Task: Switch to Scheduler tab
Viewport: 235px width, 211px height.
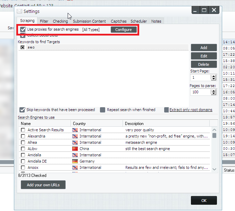Action: pos(139,21)
